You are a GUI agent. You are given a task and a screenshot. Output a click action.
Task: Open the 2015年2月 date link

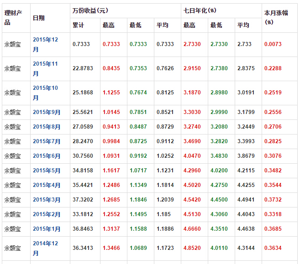click(x=47, y=214)
